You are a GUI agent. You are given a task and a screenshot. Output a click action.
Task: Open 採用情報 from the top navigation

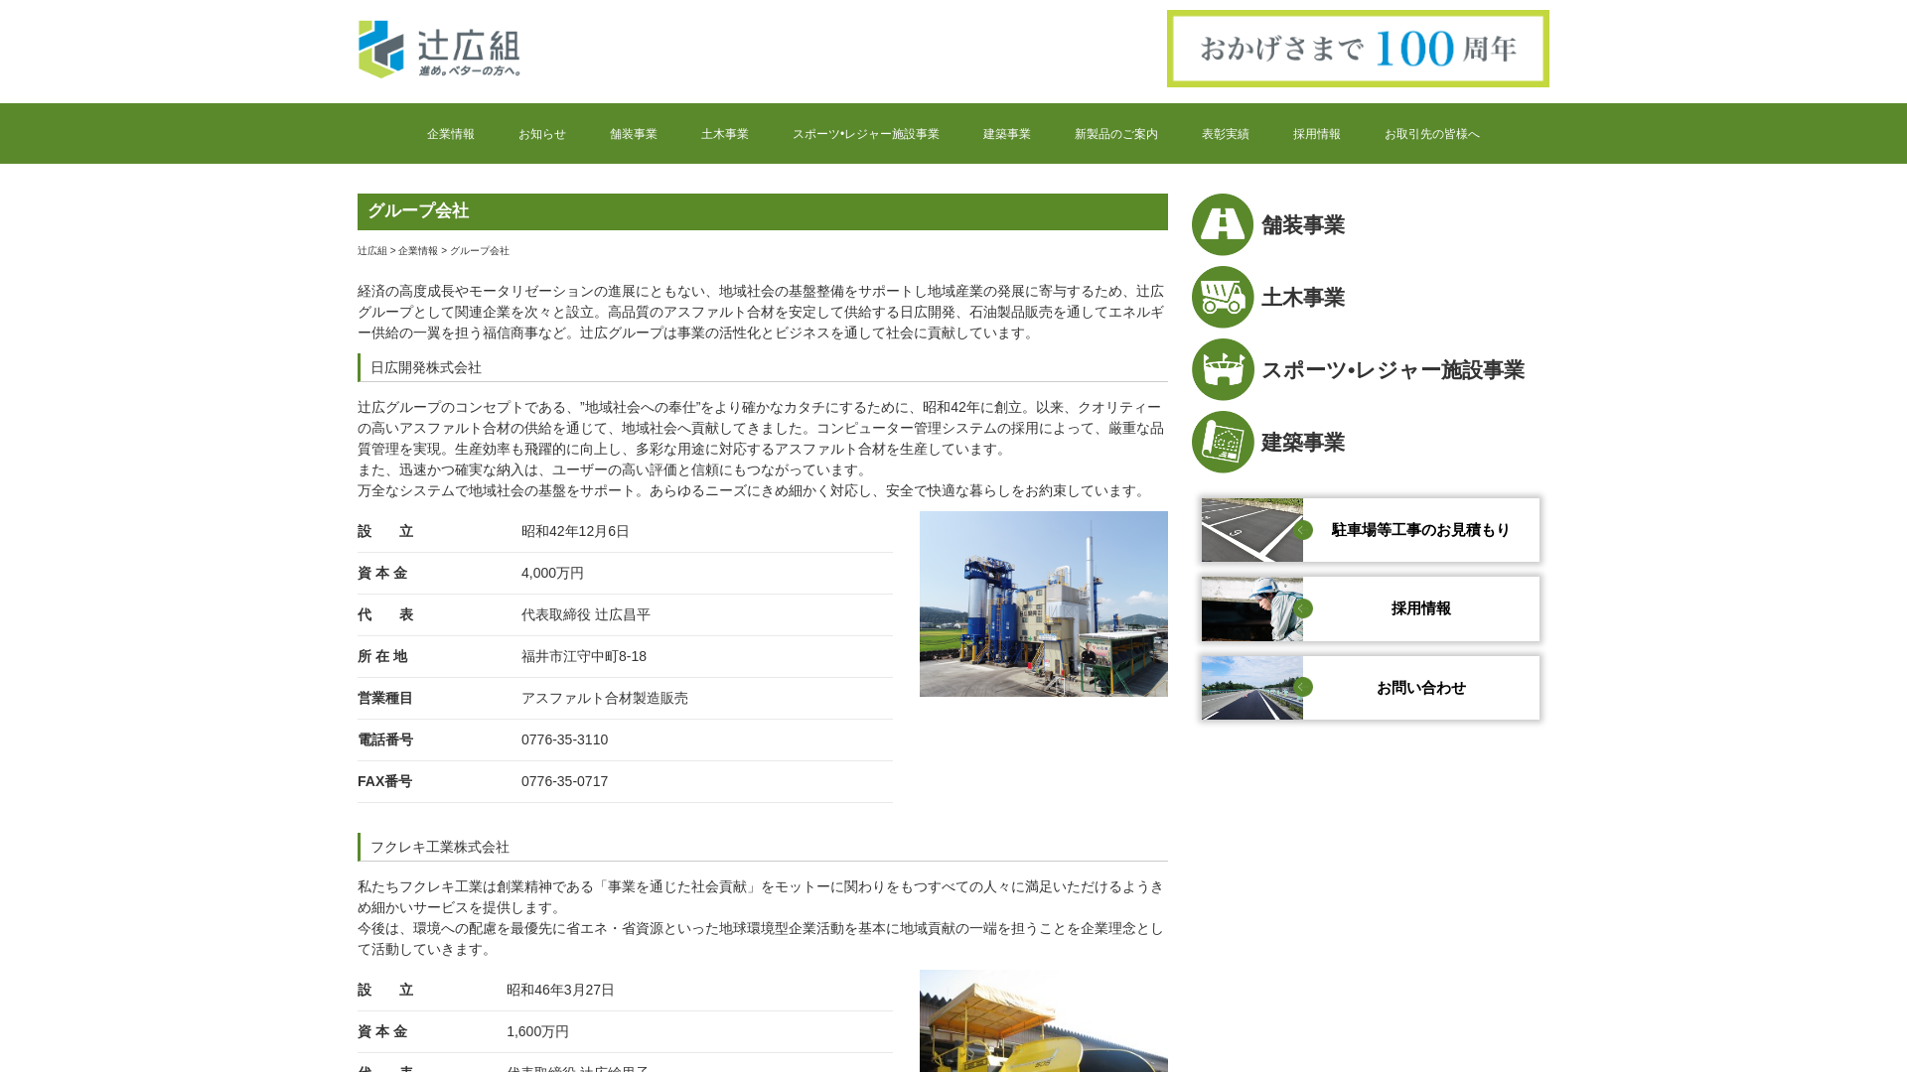tap(1317, 133)
